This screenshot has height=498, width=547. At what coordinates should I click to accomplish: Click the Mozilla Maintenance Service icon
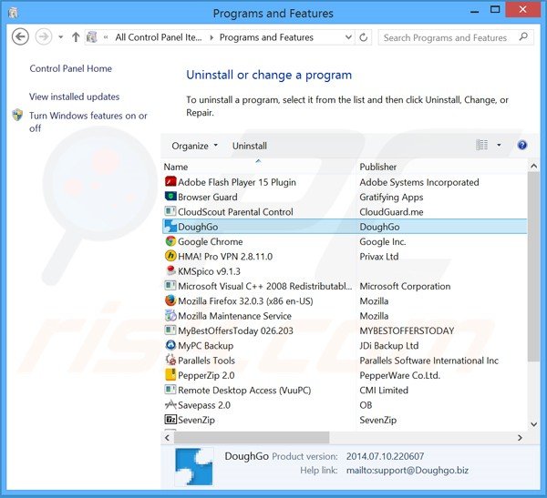coord(170,315)
